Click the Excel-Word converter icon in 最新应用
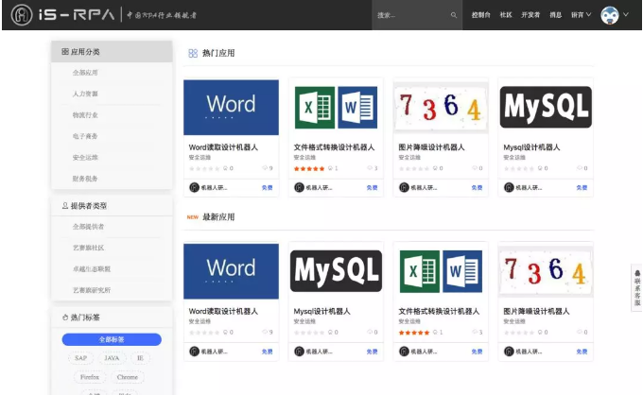This screenshot has height=395, width=643. click(441, 270)
